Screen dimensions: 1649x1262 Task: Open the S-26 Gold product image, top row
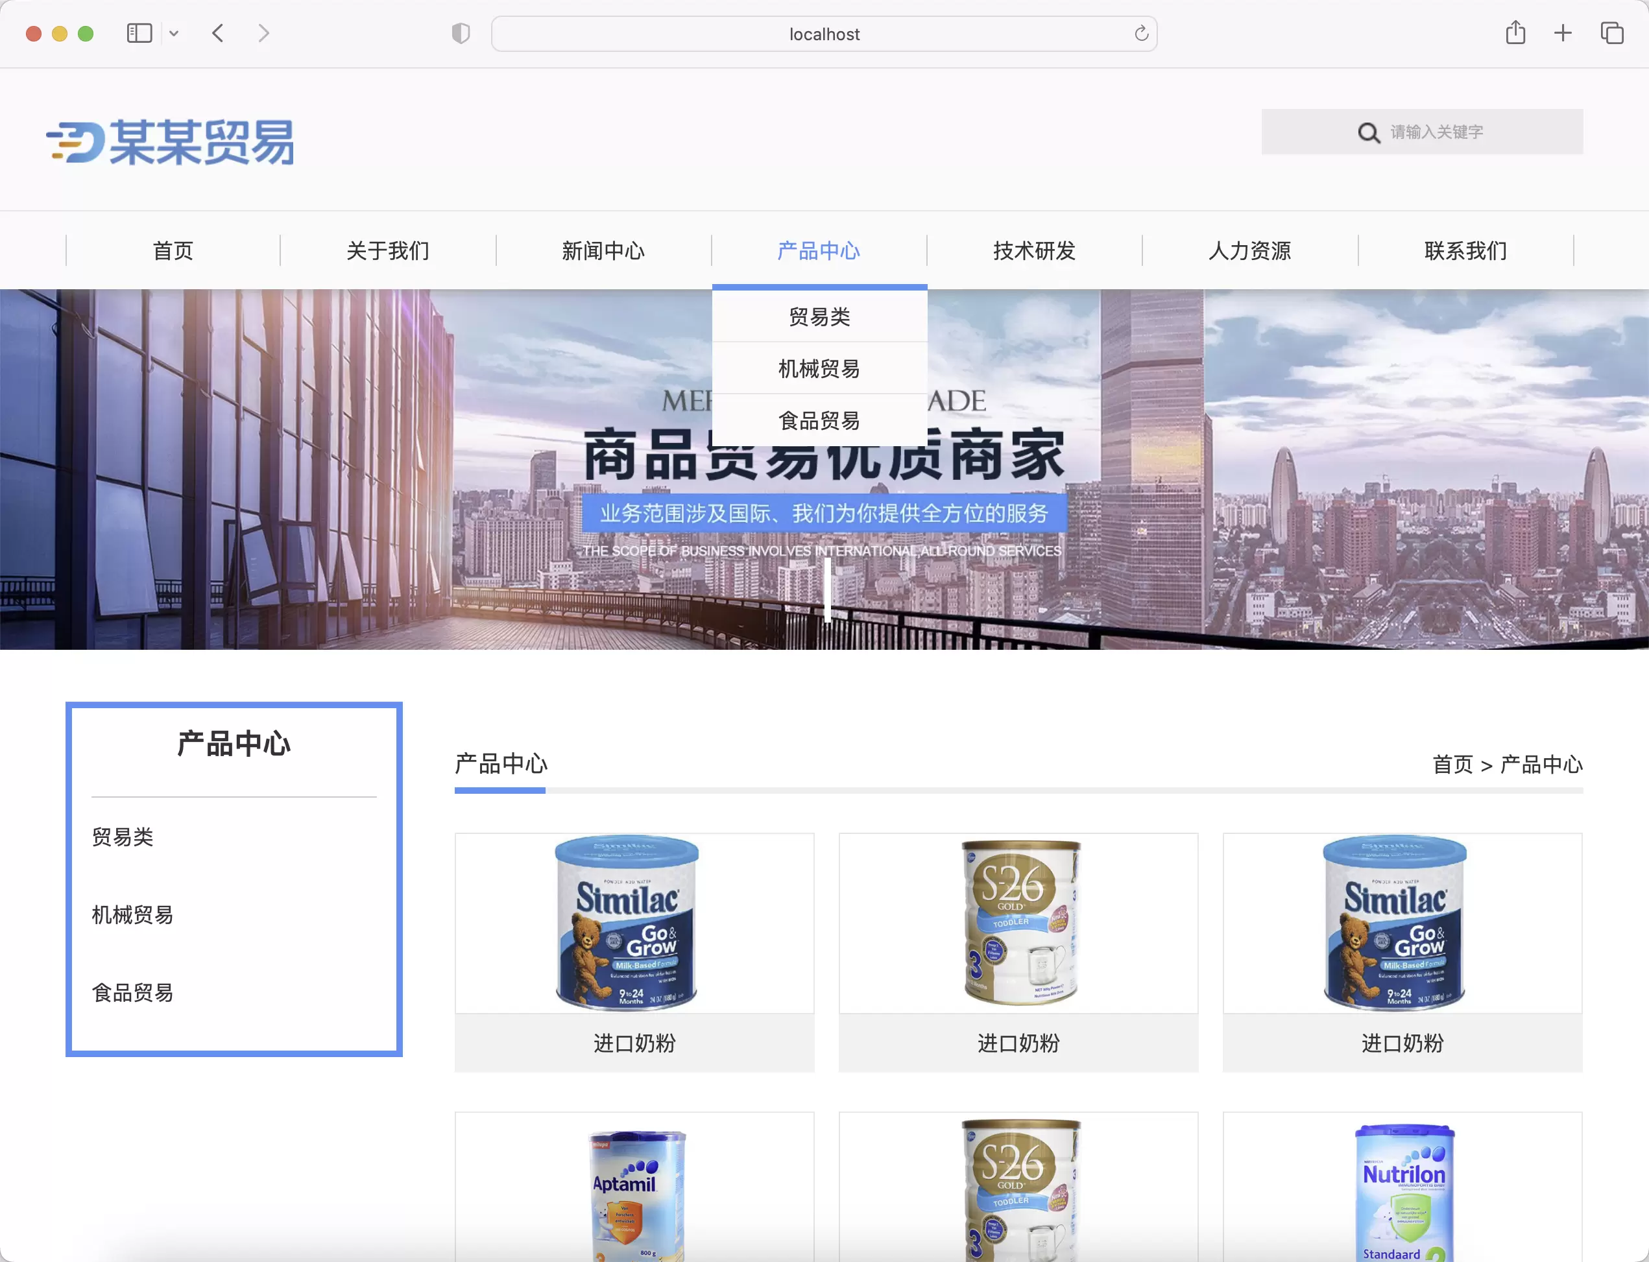(x=1018, y=923)
